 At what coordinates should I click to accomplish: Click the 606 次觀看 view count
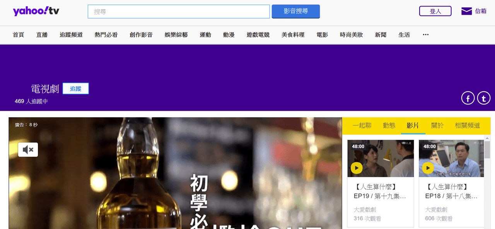tap(439, 219)
